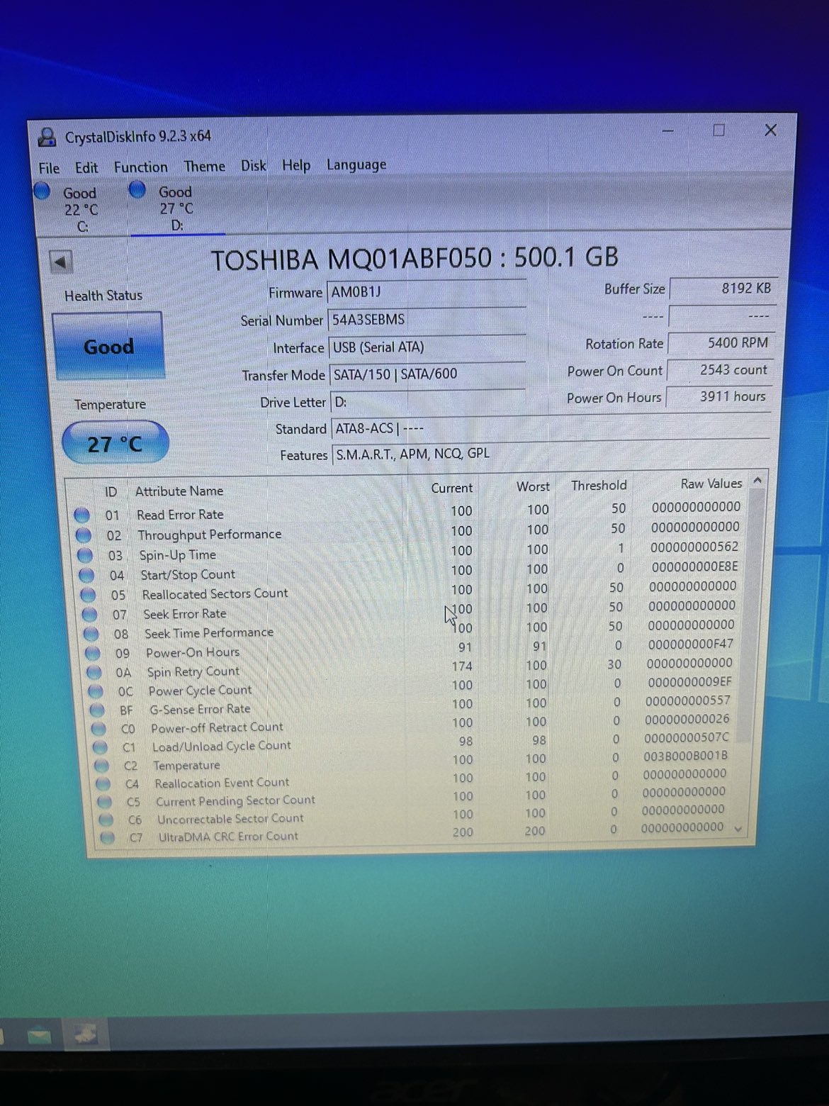This screenshot has width=829, height=1106.
Task: Open the Edit menu
Action: 86,168
